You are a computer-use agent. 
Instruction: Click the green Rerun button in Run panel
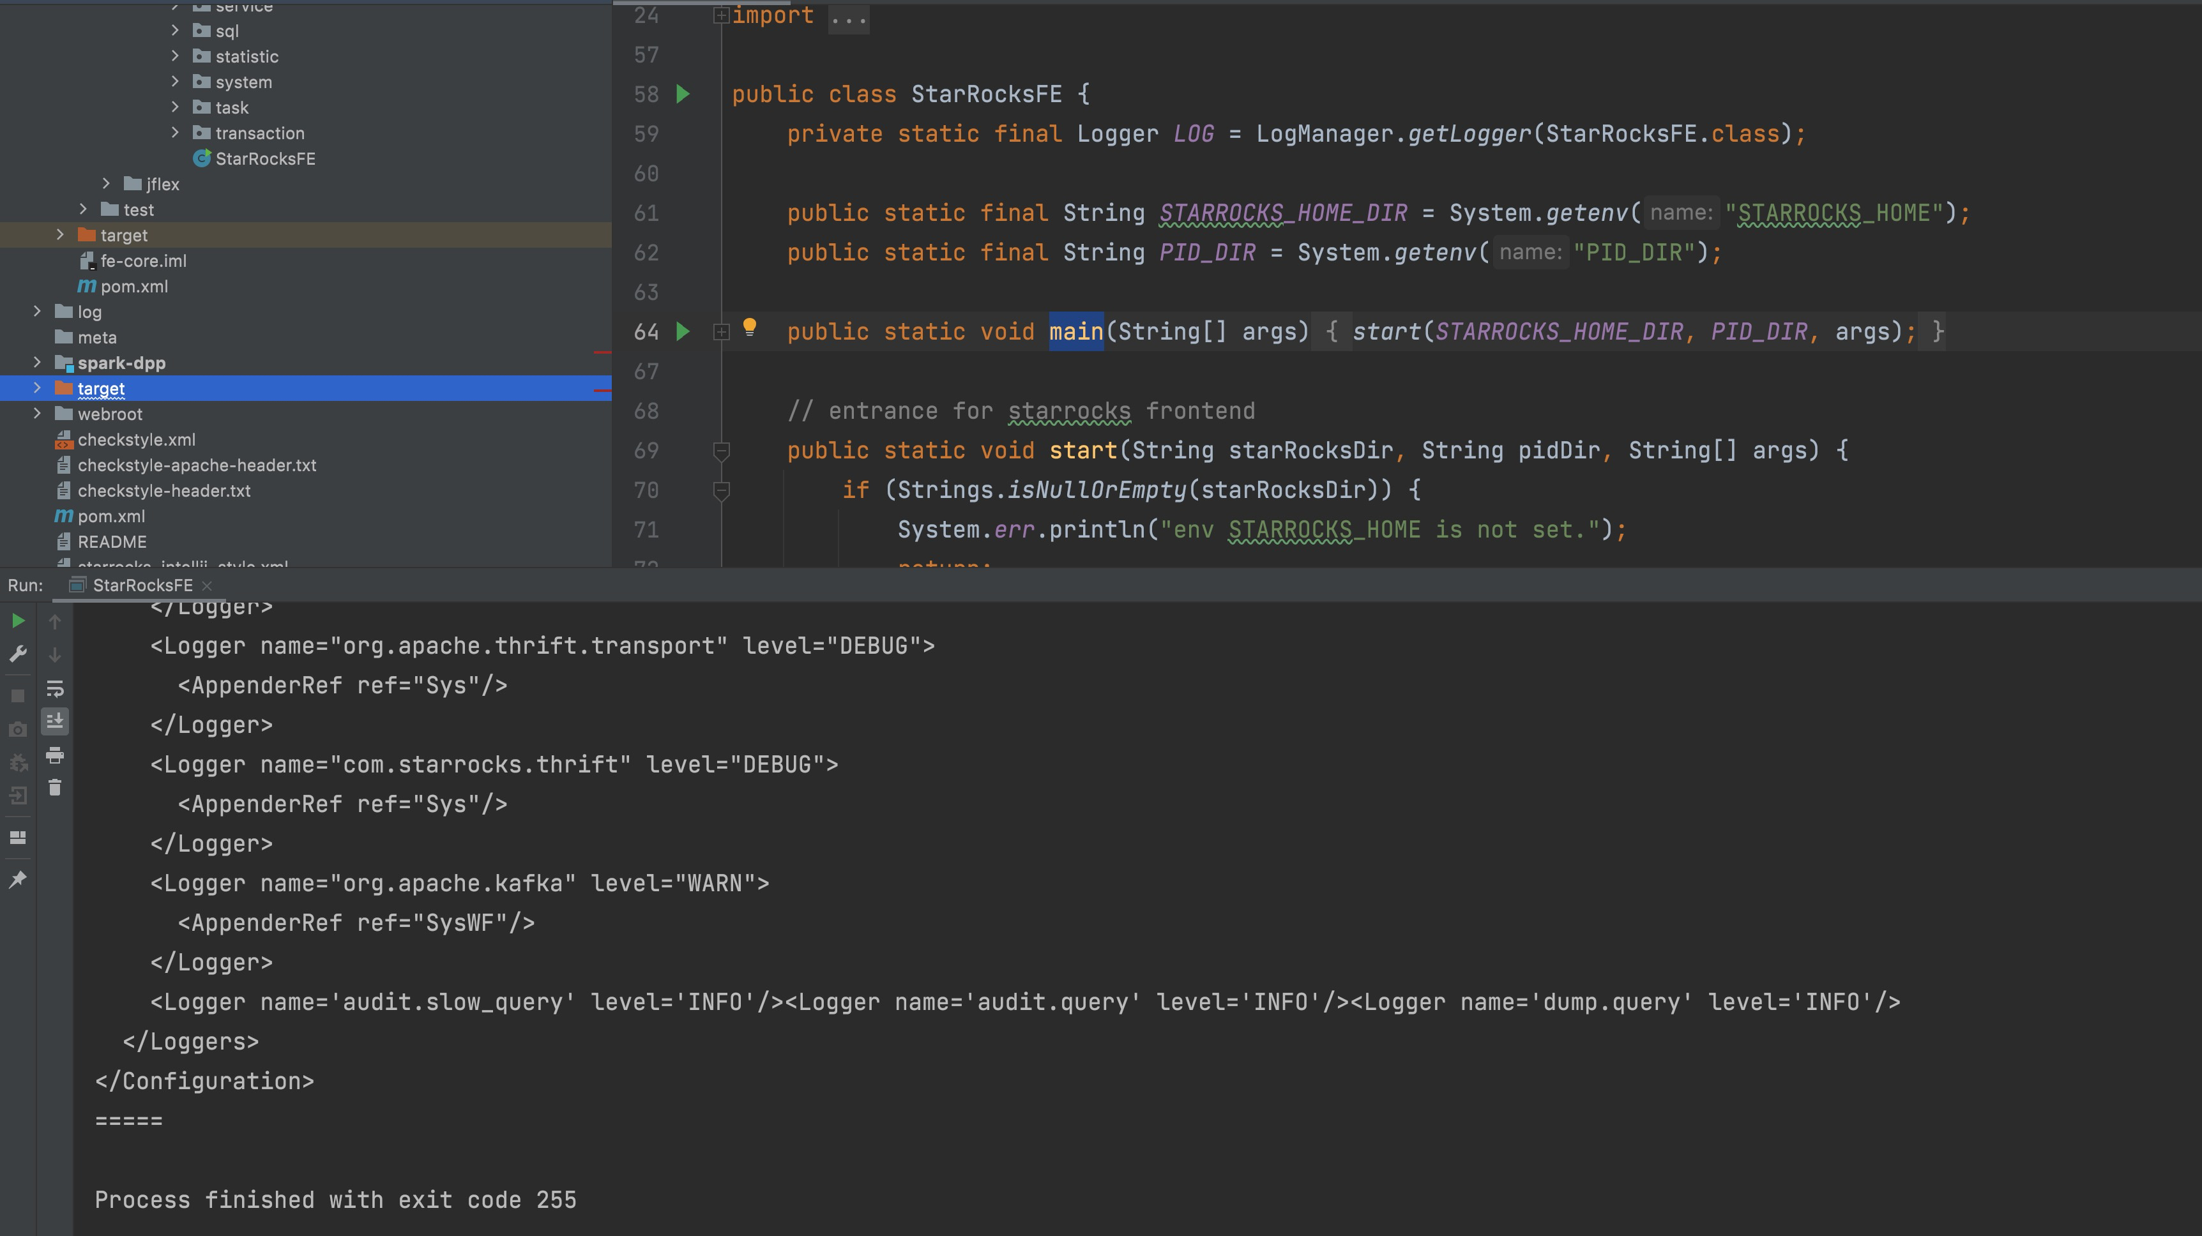18,621
